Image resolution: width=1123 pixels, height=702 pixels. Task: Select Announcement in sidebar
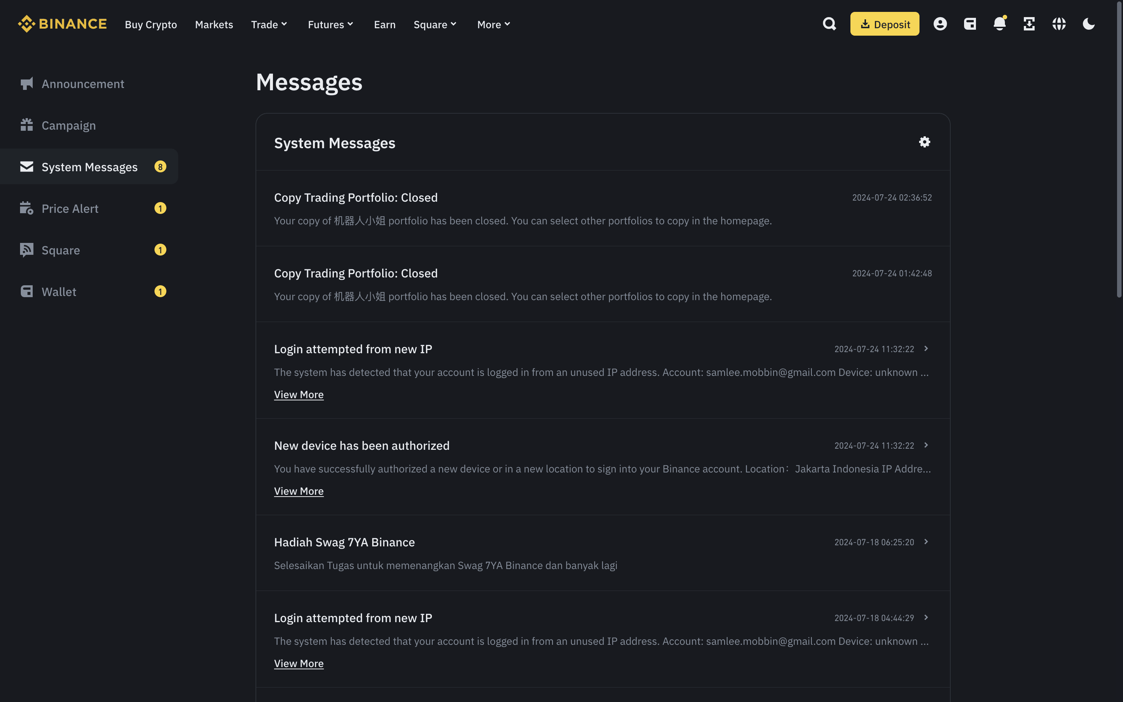click(x=82, y=84)
